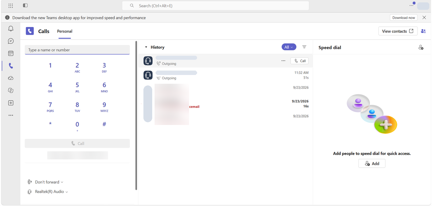Select the first outgoing call avatar
The height and width of the screenshot is (206, 432).
click(148, 61)
